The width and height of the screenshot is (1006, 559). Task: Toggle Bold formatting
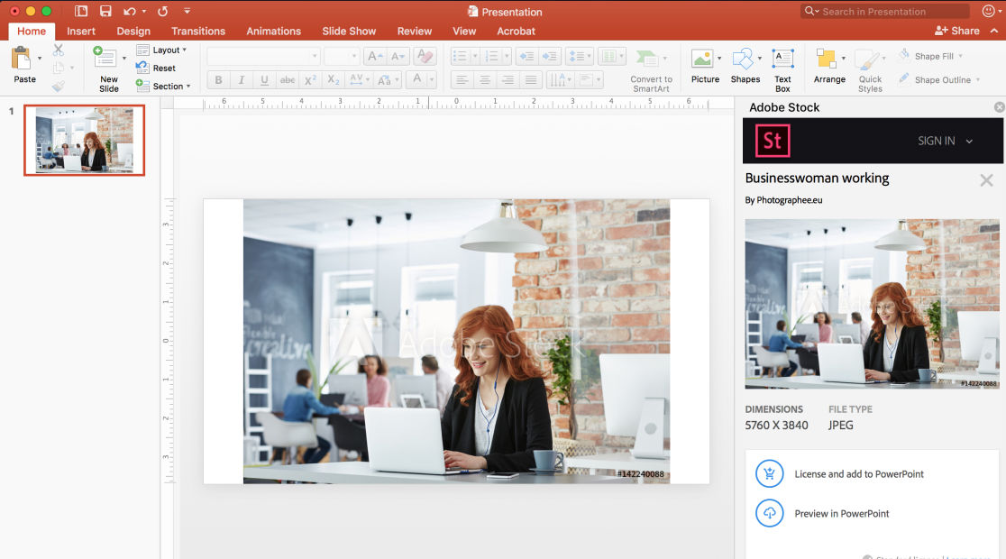pos(218,80)
